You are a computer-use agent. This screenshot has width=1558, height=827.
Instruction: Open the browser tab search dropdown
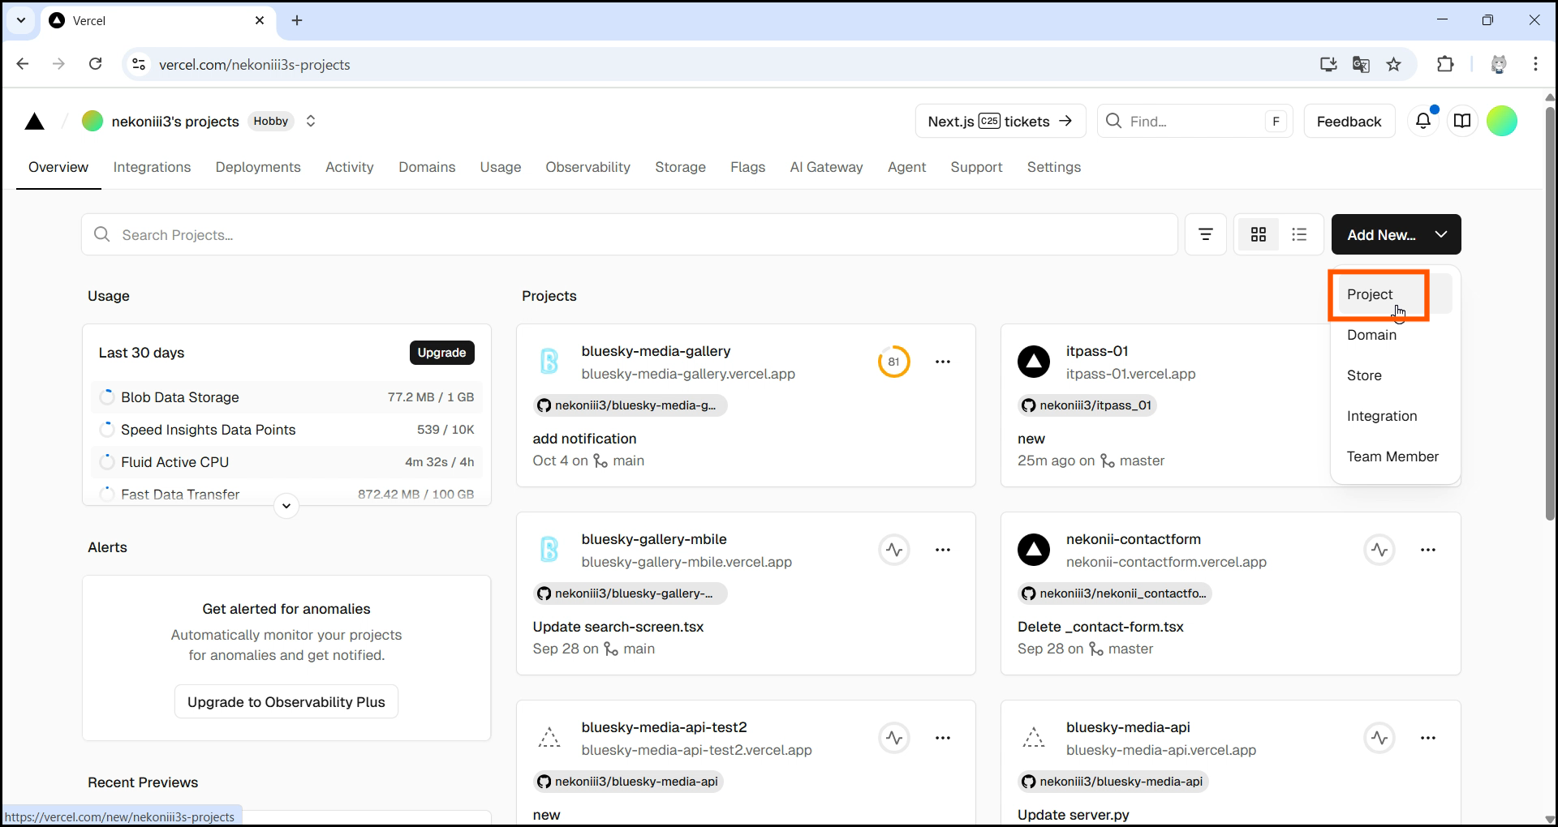click(x=21, y=20)
